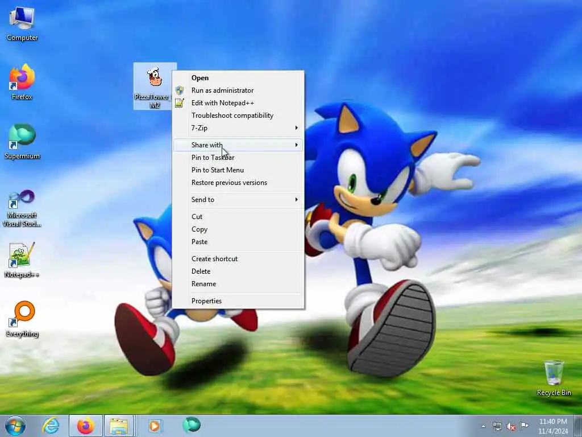Open the muted volume tray icon

pos(511,427)
